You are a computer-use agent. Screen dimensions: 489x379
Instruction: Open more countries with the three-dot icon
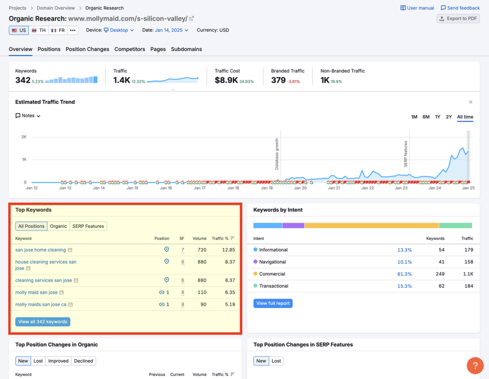pyautogui.click(x=73, y=30)
